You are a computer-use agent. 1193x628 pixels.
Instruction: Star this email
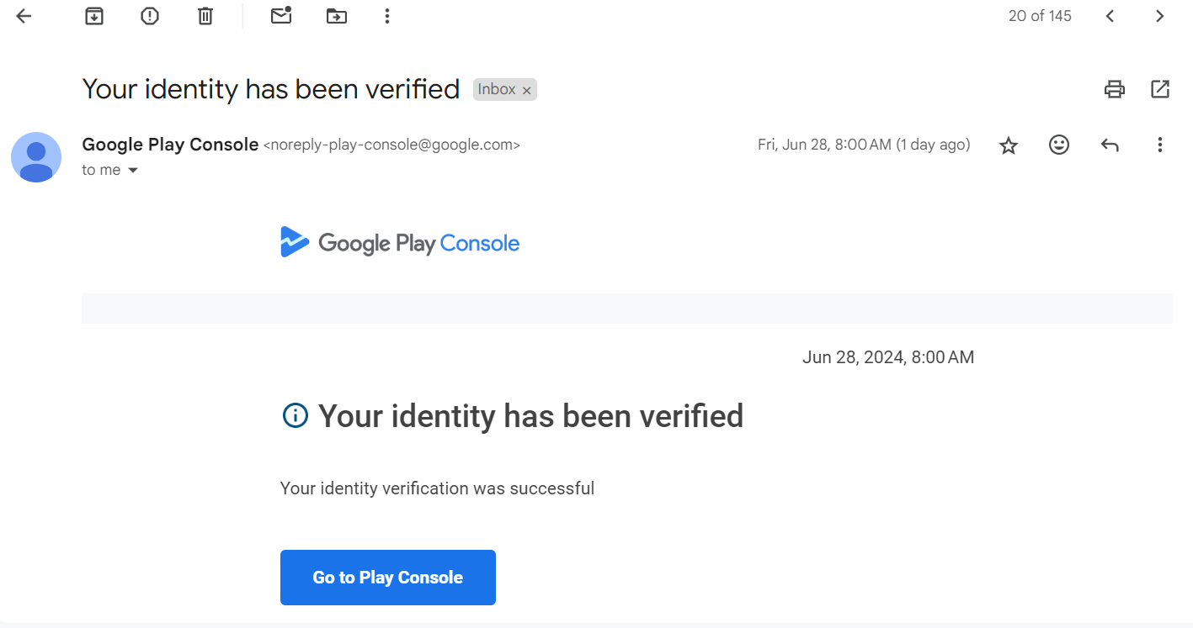1009,145
